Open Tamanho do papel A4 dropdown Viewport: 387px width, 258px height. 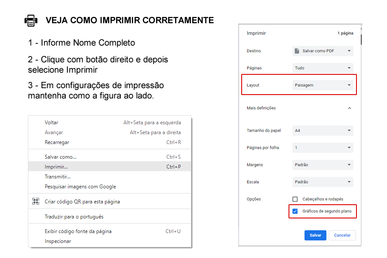322,130
